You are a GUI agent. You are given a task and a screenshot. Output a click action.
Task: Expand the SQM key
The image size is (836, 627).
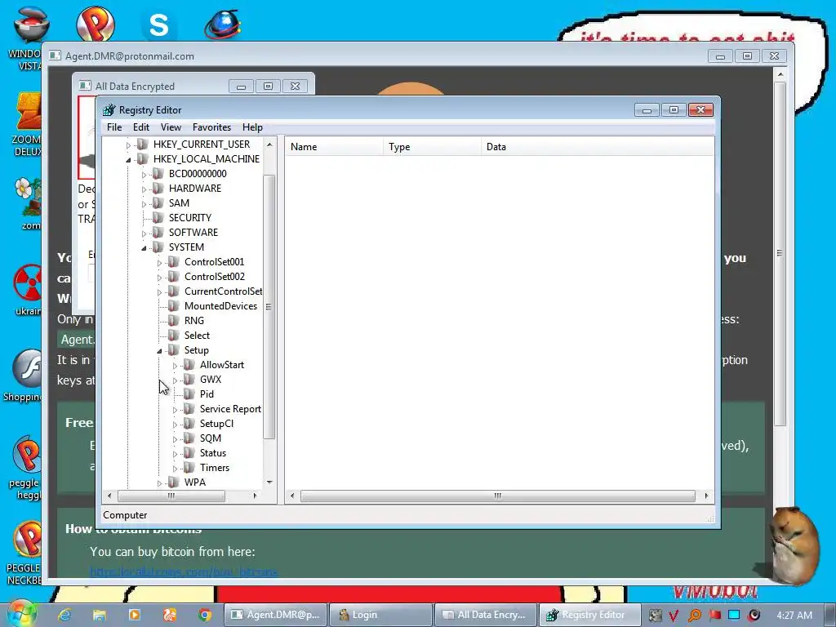point(175,439)
